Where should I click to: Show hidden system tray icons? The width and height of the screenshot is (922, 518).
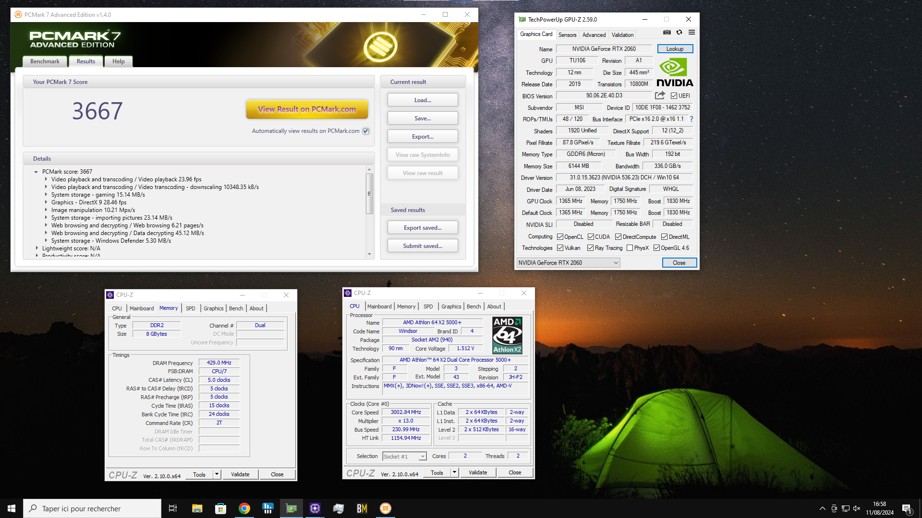[x=822, y=508]
